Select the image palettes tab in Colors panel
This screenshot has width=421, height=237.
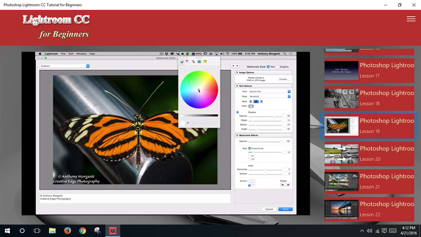pos(199,62)
